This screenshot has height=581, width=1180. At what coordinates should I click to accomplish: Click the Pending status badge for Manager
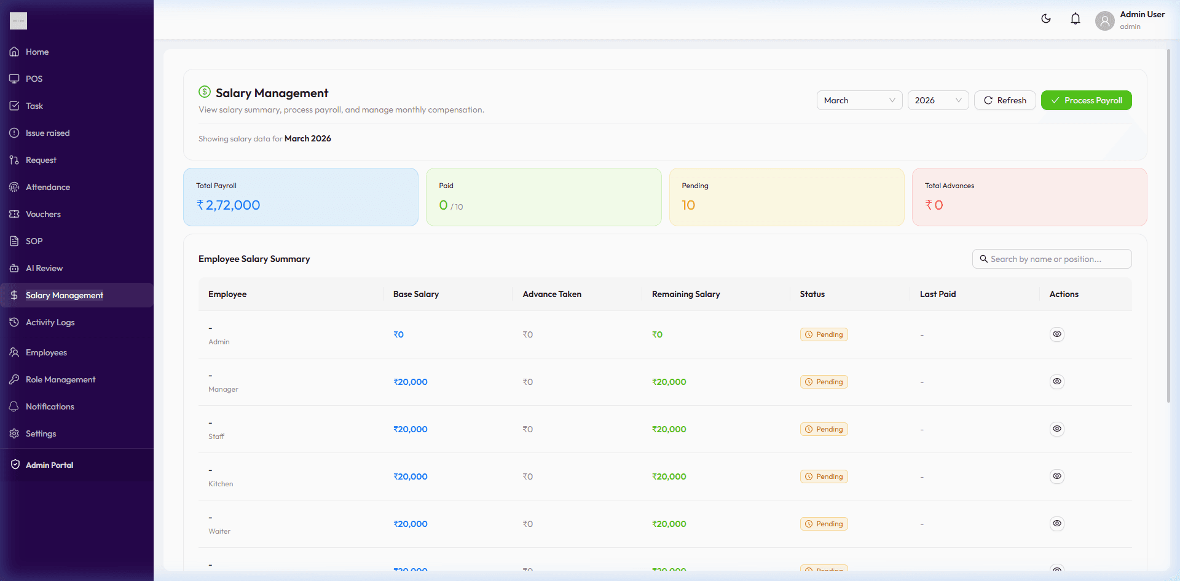coord(824,382)
